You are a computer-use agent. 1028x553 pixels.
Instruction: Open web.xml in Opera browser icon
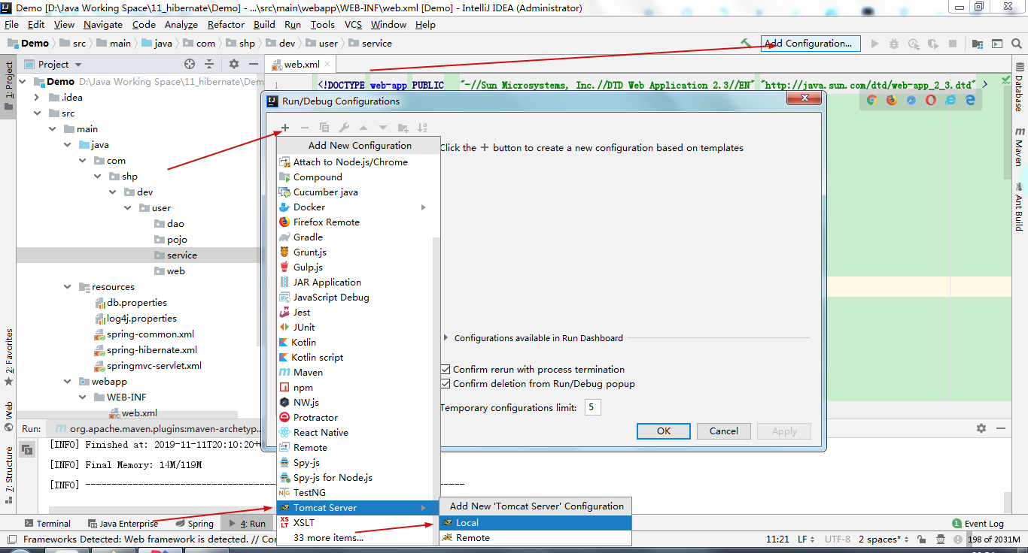click(931, 99)
